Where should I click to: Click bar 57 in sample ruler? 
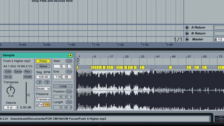[x=189, y=56]
